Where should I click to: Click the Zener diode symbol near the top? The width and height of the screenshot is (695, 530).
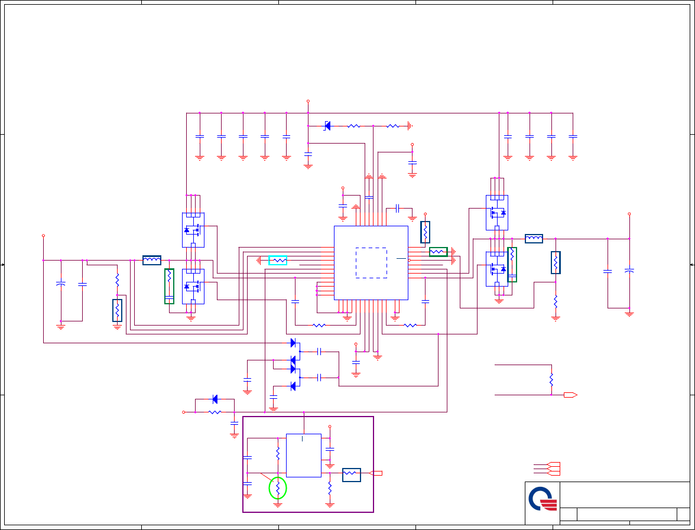(327, 126)
